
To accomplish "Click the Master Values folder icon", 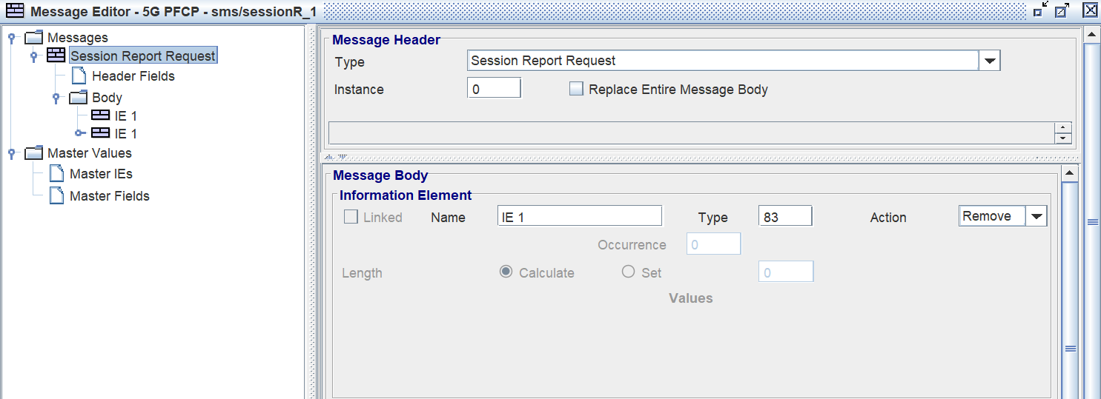I will (34, 153).
